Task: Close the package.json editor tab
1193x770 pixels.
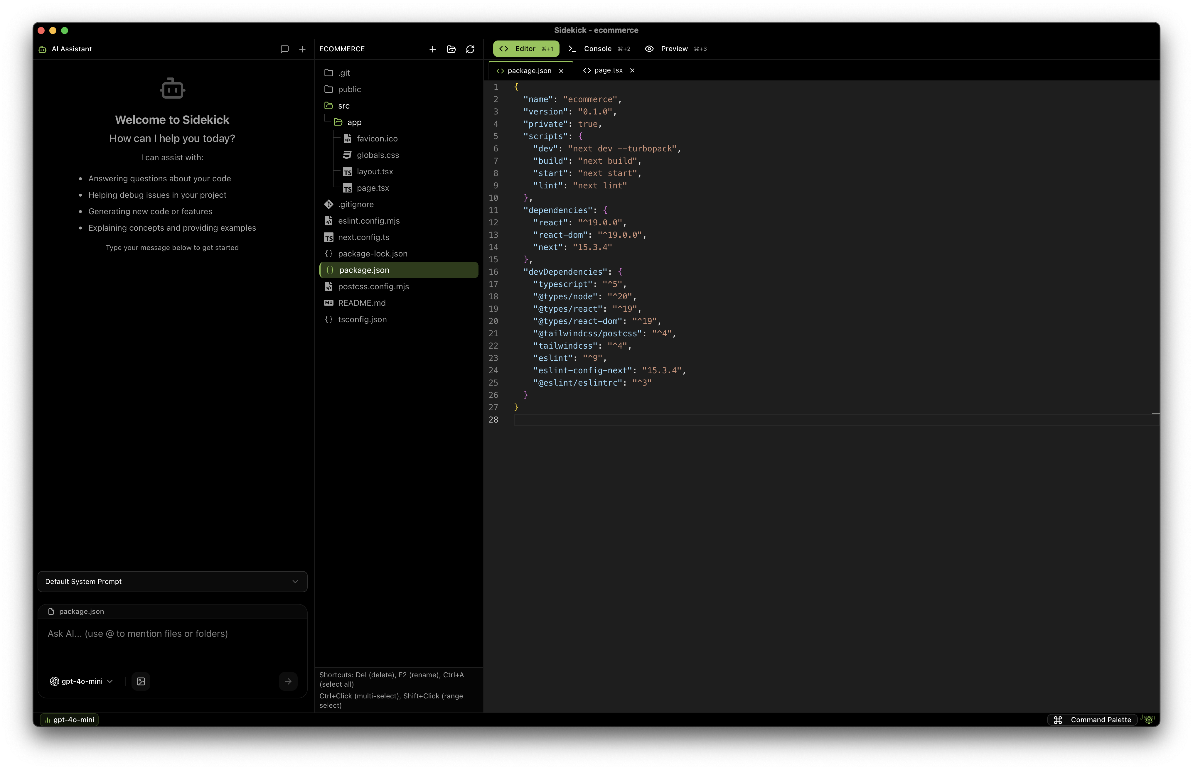Action: tap(561, 71)
